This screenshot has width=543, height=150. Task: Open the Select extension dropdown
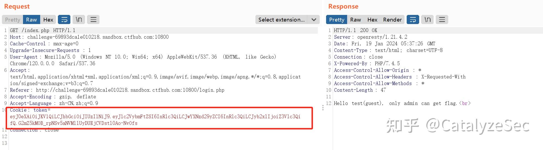click(x=281, y=20)
